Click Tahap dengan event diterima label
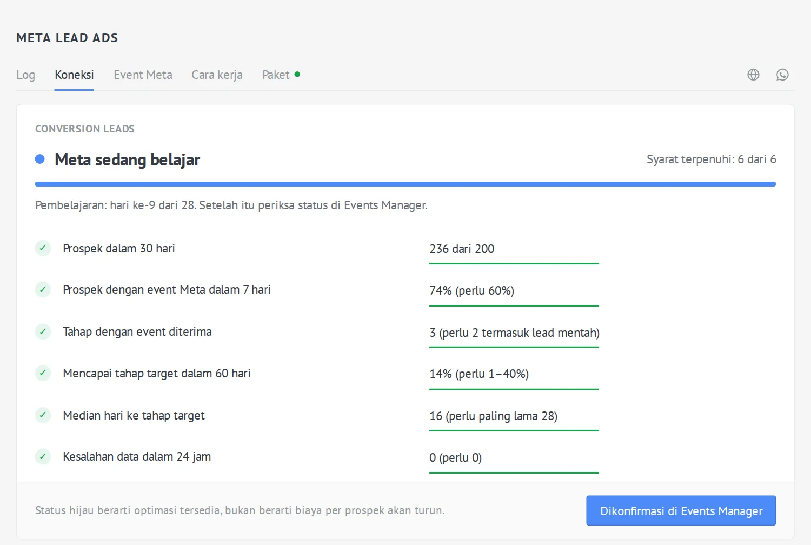 pos(137,332)
